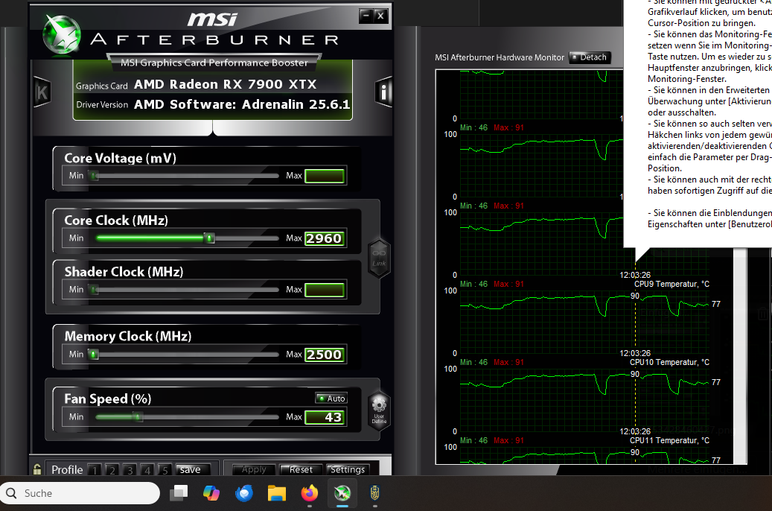Open Copilot from the taskbar
This screenshot has width=772, height=511.
(211, 493)
